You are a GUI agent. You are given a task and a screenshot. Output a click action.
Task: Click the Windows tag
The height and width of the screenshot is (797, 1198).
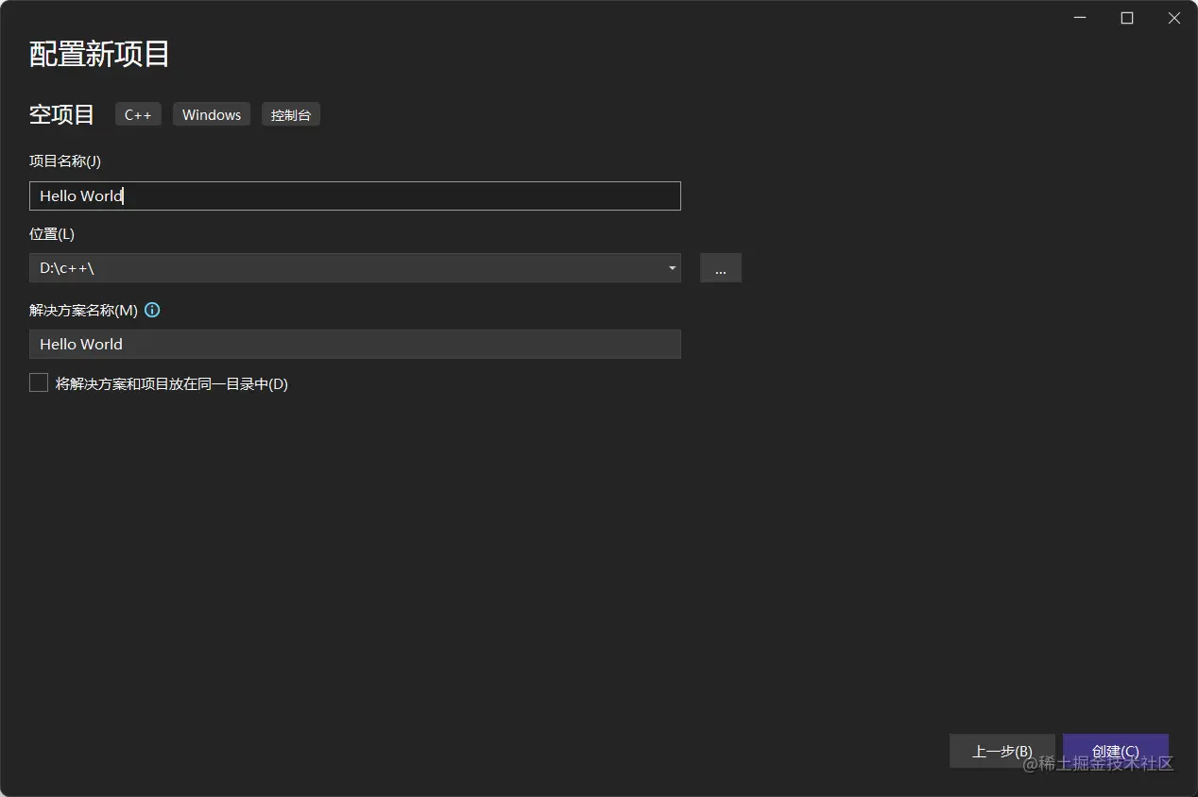[x=212, y=114]
